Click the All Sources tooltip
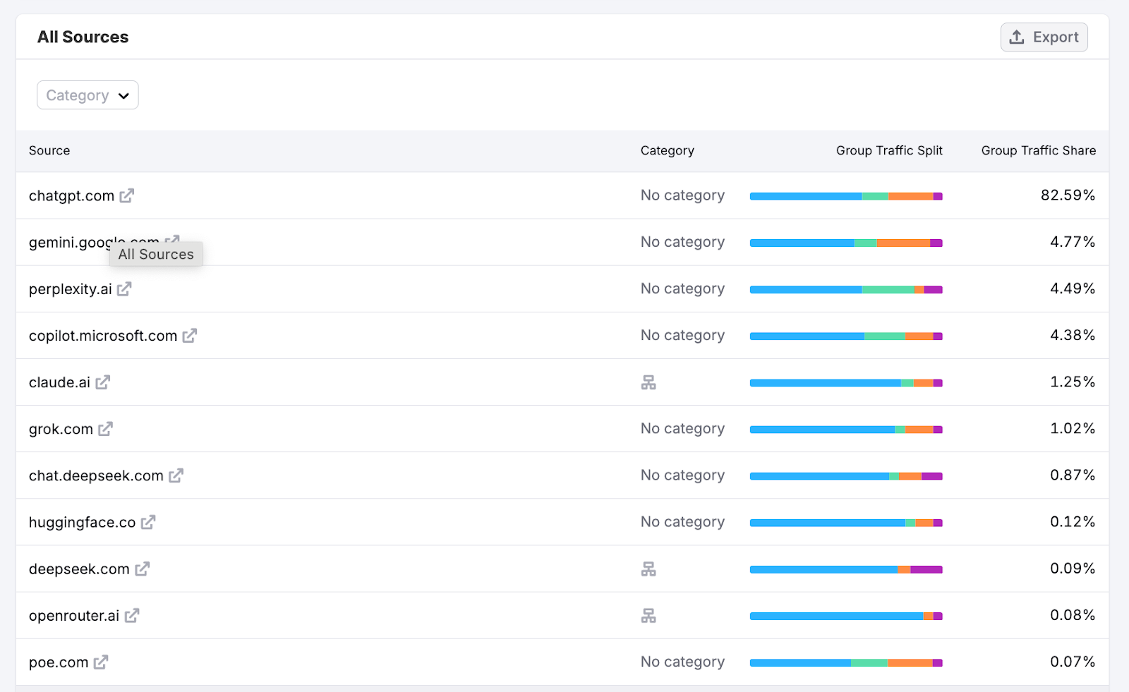This screenshot has height=692, width=1129. point(155,254)
